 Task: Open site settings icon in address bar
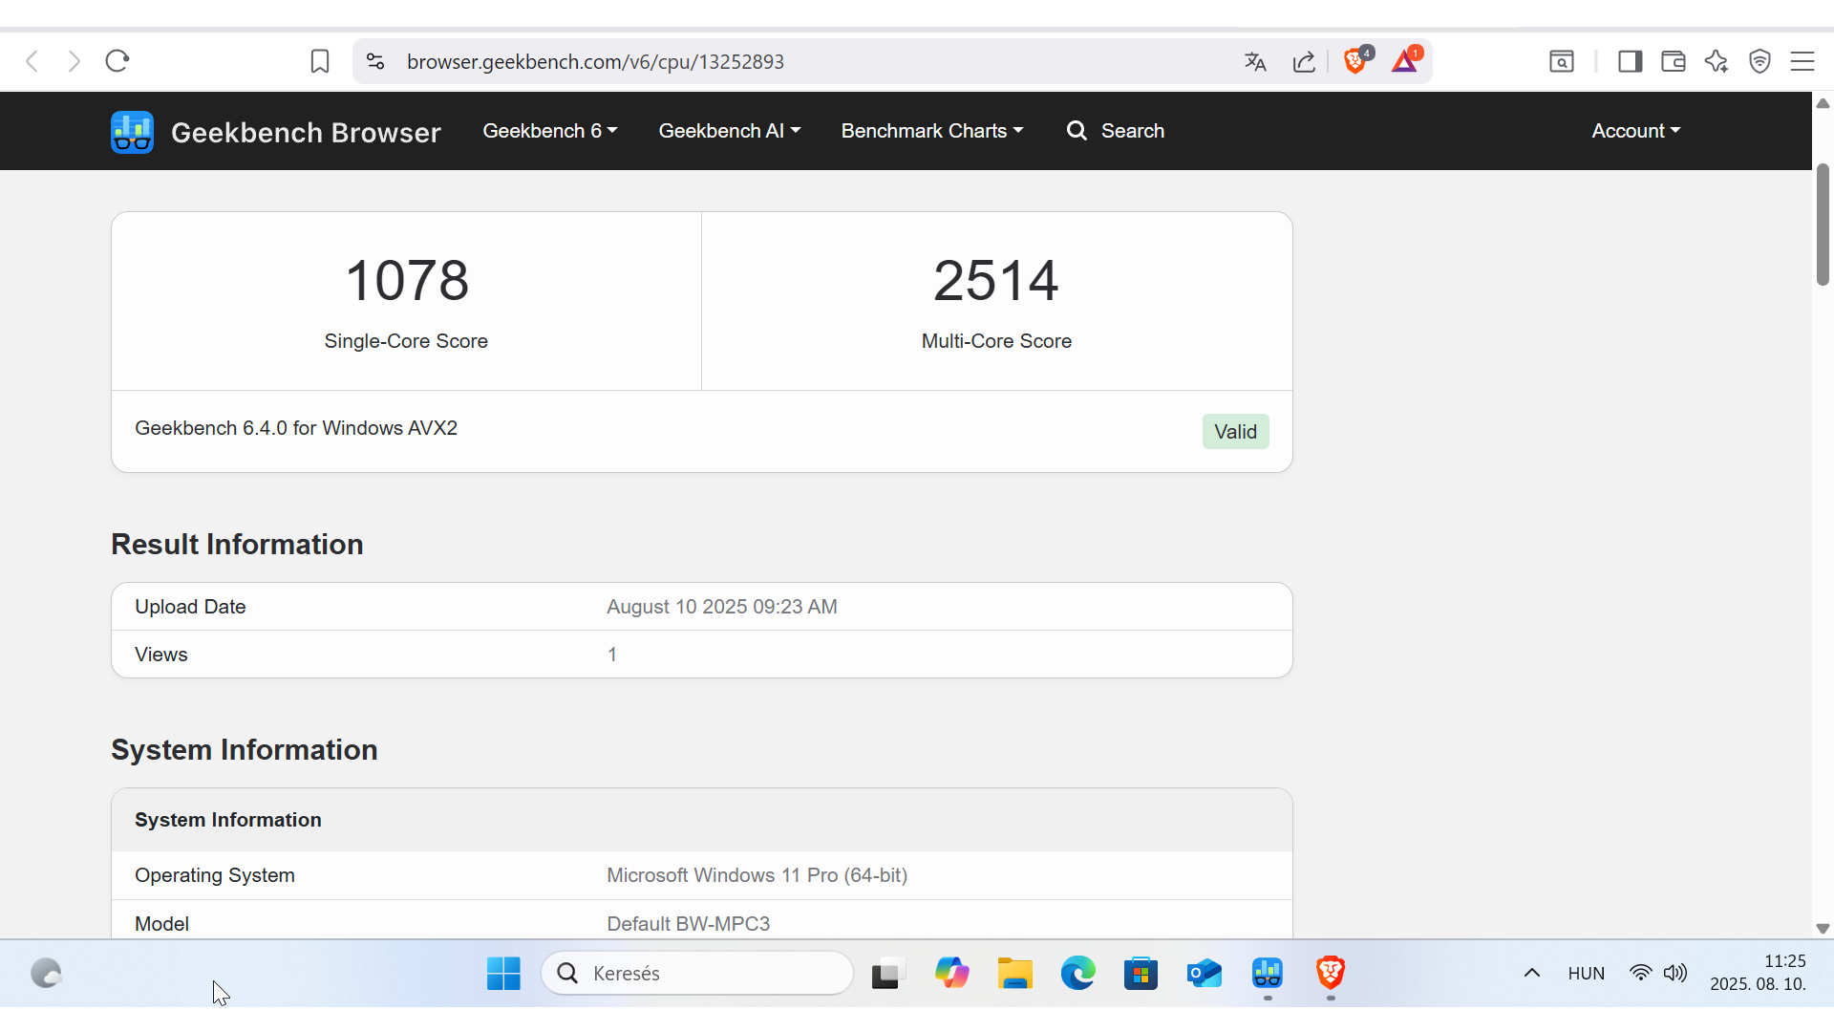375,61
